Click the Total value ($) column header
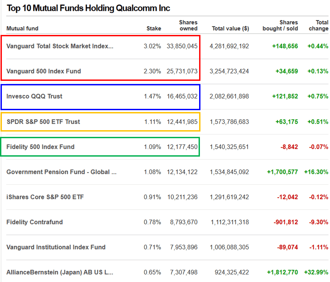330x282 pixels. click(x=231, y=28)
